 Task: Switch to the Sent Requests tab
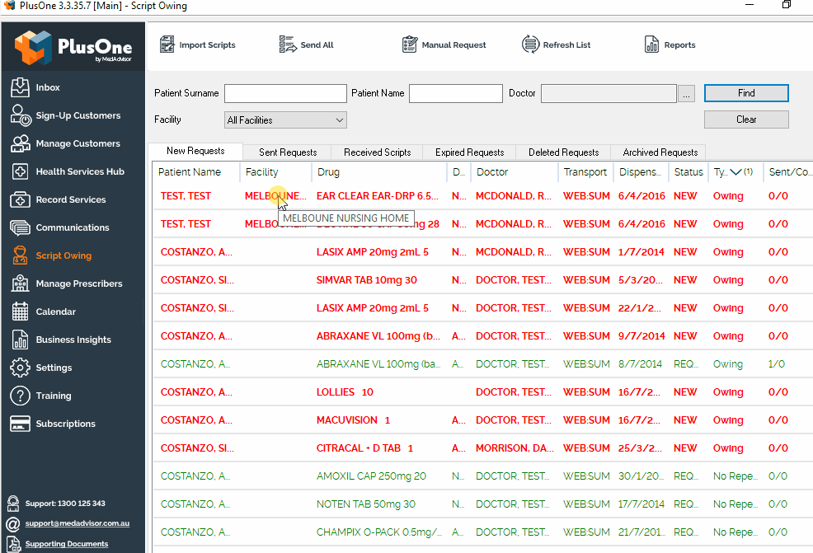pyautogui.click(x=288, y=152)
